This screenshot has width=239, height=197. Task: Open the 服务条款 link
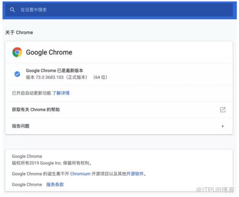(55, 185)
